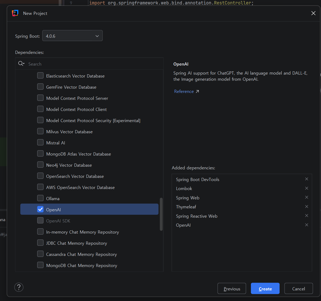The width and height of the screenshot is (321, 301).
Task: Tick Cassandra Chat Memory Repository
Action: point(40,254)
